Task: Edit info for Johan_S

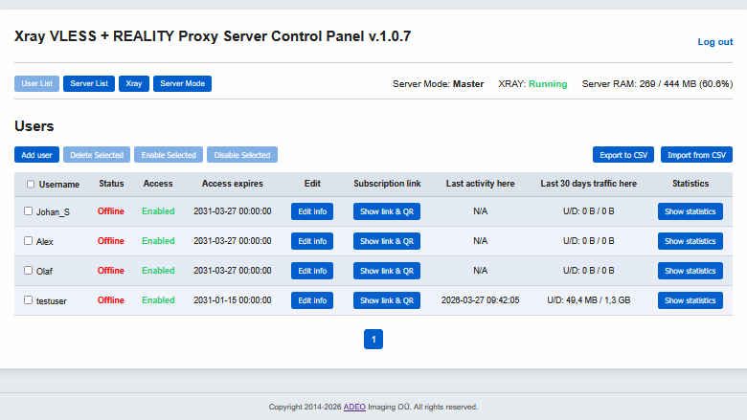Action: click(x=312, y=211)
